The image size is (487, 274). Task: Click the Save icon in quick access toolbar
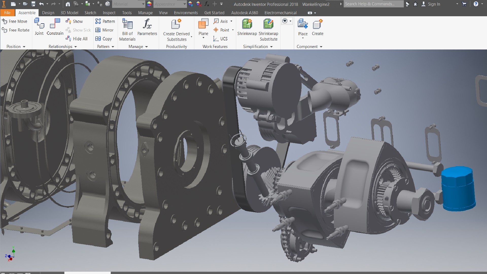click(x=33, y=4)
